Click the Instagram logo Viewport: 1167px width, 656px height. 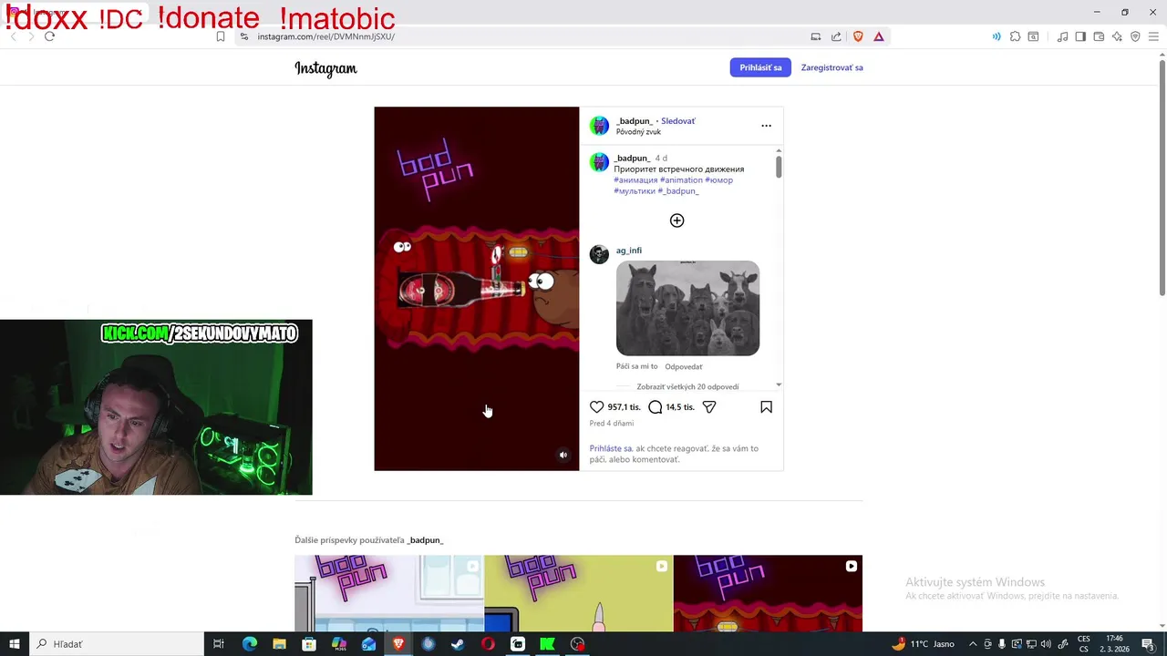[x=325, y=68]
